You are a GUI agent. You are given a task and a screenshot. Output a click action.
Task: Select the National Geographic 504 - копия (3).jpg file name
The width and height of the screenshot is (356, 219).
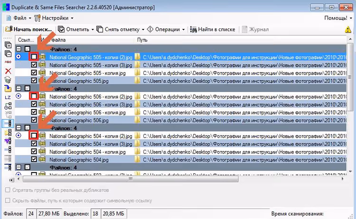point(91,144)
